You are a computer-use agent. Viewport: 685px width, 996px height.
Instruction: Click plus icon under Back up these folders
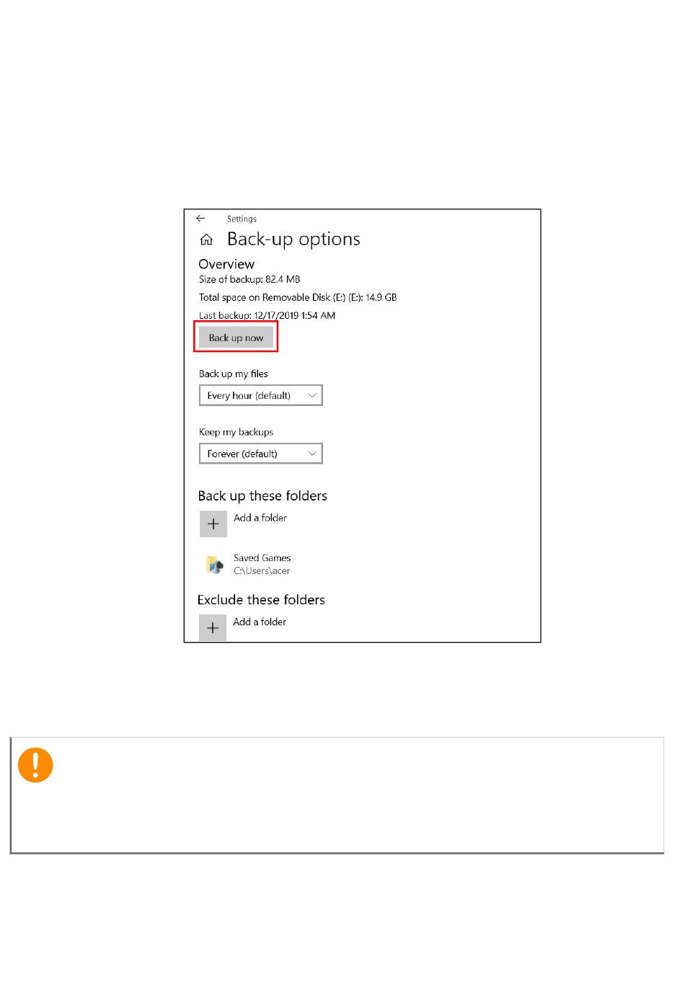coord(213,524)
